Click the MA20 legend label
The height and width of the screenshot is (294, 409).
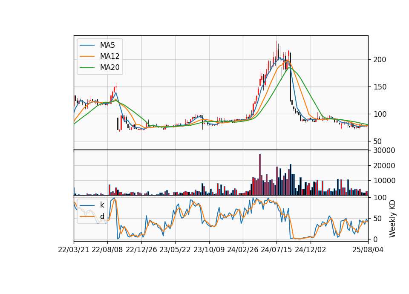pyautogui.click(x=110, y=68)
